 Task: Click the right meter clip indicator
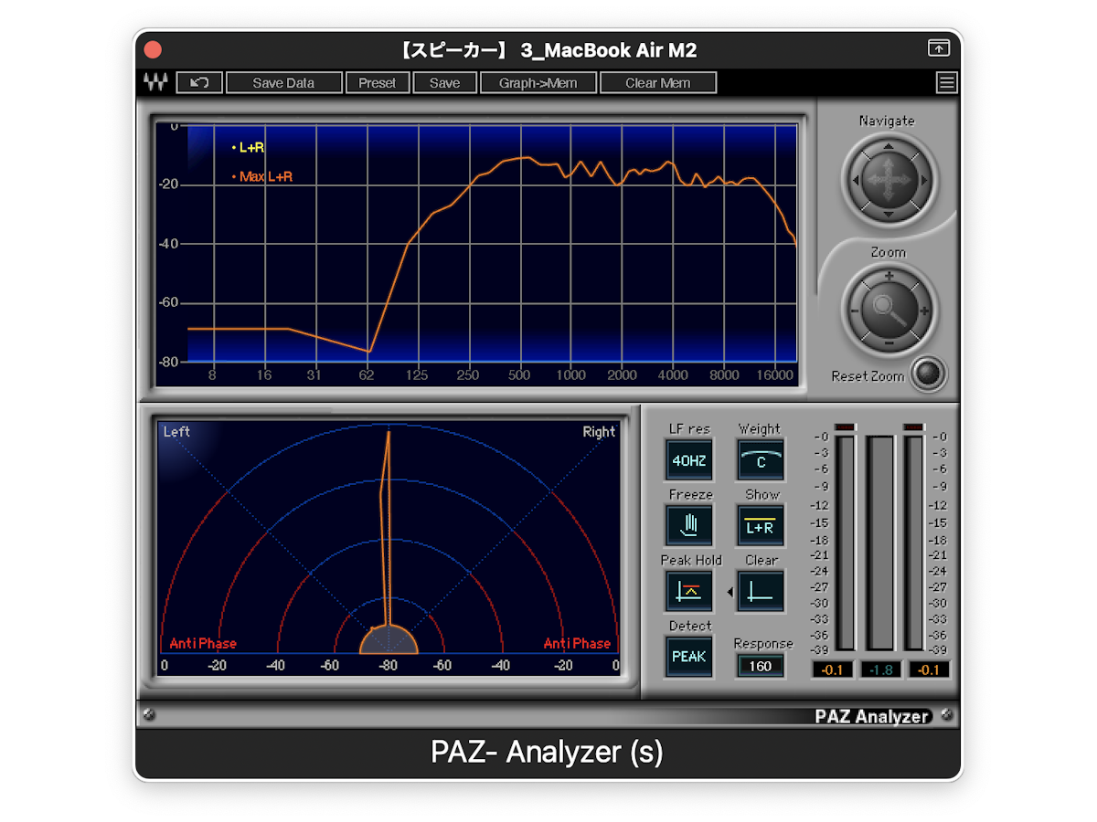point(914,427)
